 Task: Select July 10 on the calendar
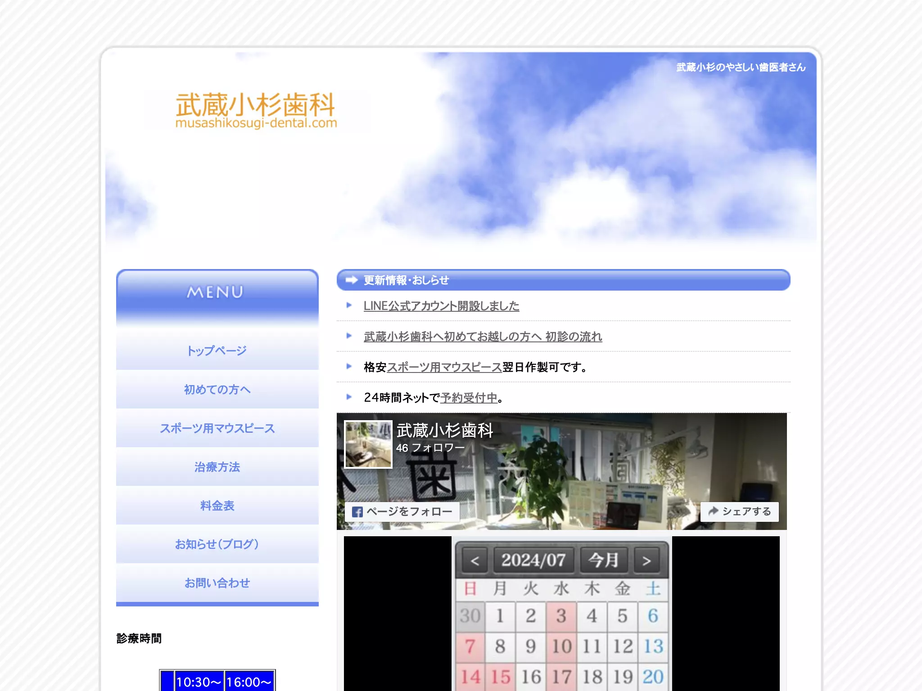coord(561,646)
